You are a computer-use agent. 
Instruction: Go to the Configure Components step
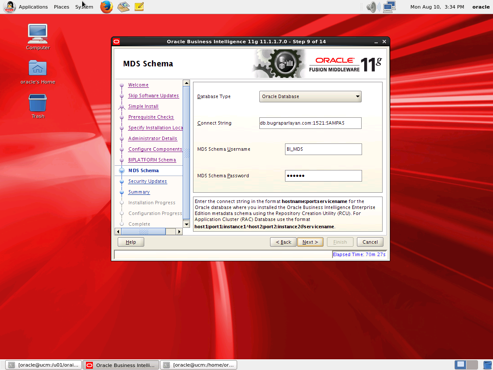(155, 149)
